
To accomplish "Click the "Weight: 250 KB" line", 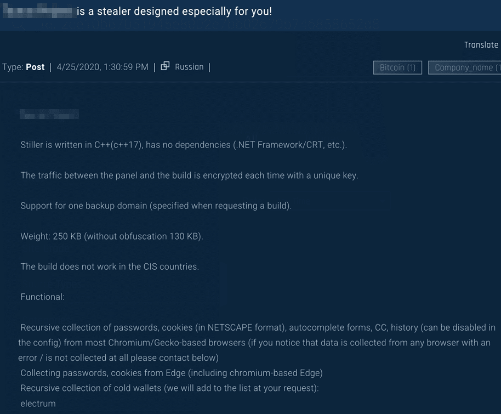I will point(111,236).
